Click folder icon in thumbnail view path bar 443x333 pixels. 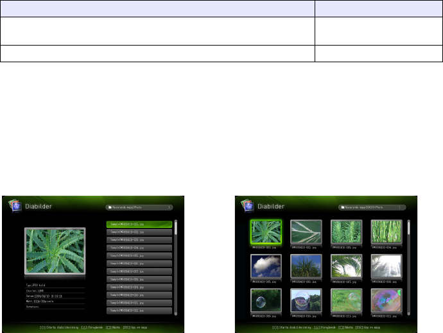point(343,207)
